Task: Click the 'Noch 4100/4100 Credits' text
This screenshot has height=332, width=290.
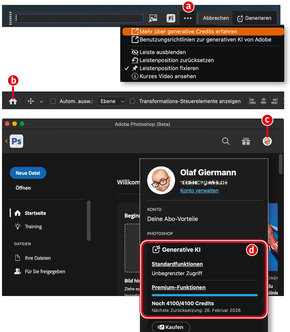Action: tap(183, 303)
